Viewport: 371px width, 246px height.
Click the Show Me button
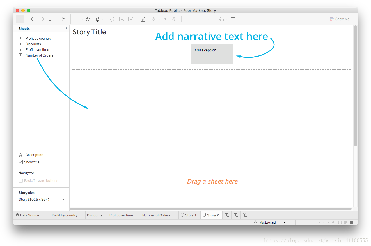340,19
